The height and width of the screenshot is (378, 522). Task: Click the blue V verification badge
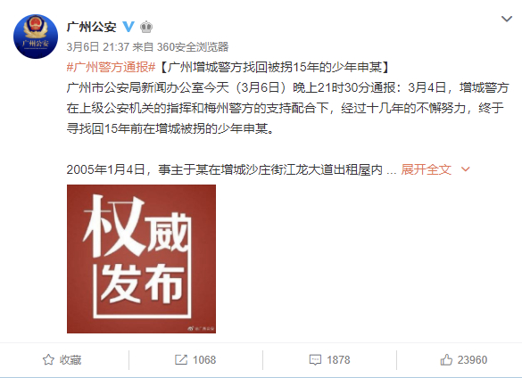[128, 26]
